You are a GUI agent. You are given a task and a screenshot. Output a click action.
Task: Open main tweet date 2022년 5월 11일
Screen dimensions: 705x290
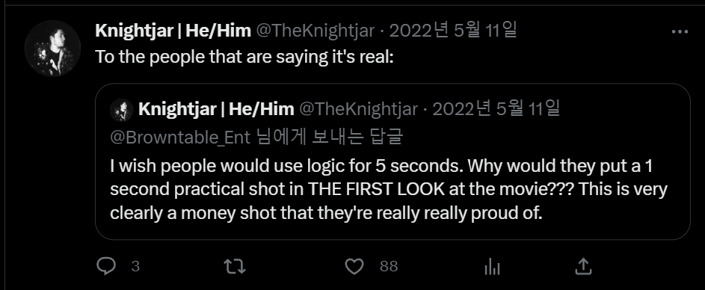click(x=453, y=31)
